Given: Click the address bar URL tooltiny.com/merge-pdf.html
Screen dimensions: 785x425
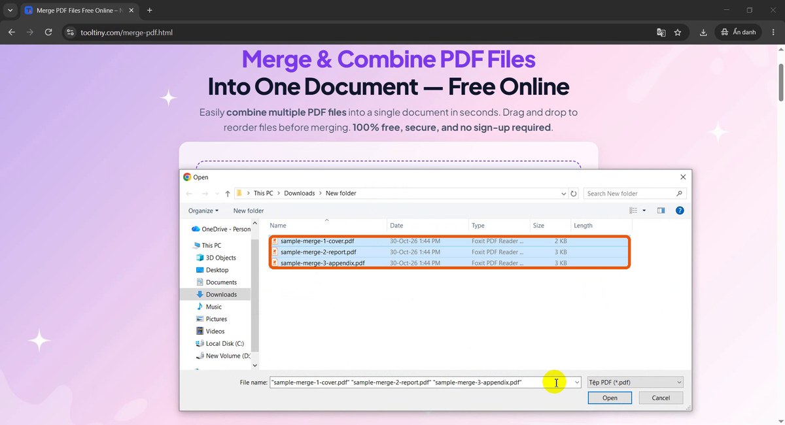Looking at the screenshot, I should (127, 32).
